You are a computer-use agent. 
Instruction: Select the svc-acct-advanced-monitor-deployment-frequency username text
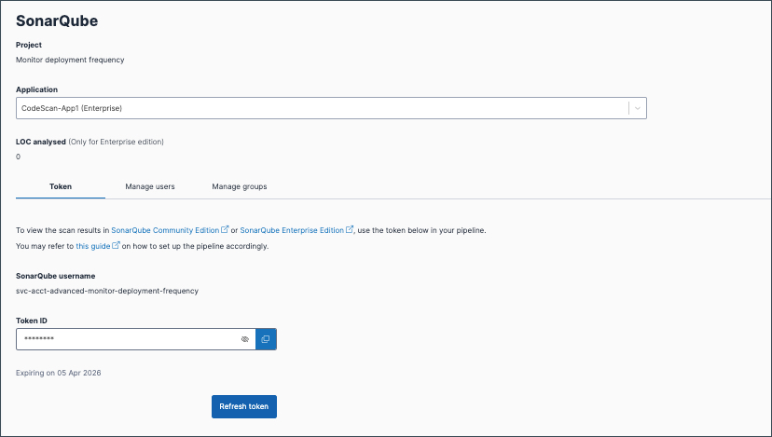click(x=107, y=291)
